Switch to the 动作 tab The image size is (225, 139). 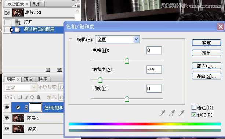pyautogui.click(x=37, y=4)
